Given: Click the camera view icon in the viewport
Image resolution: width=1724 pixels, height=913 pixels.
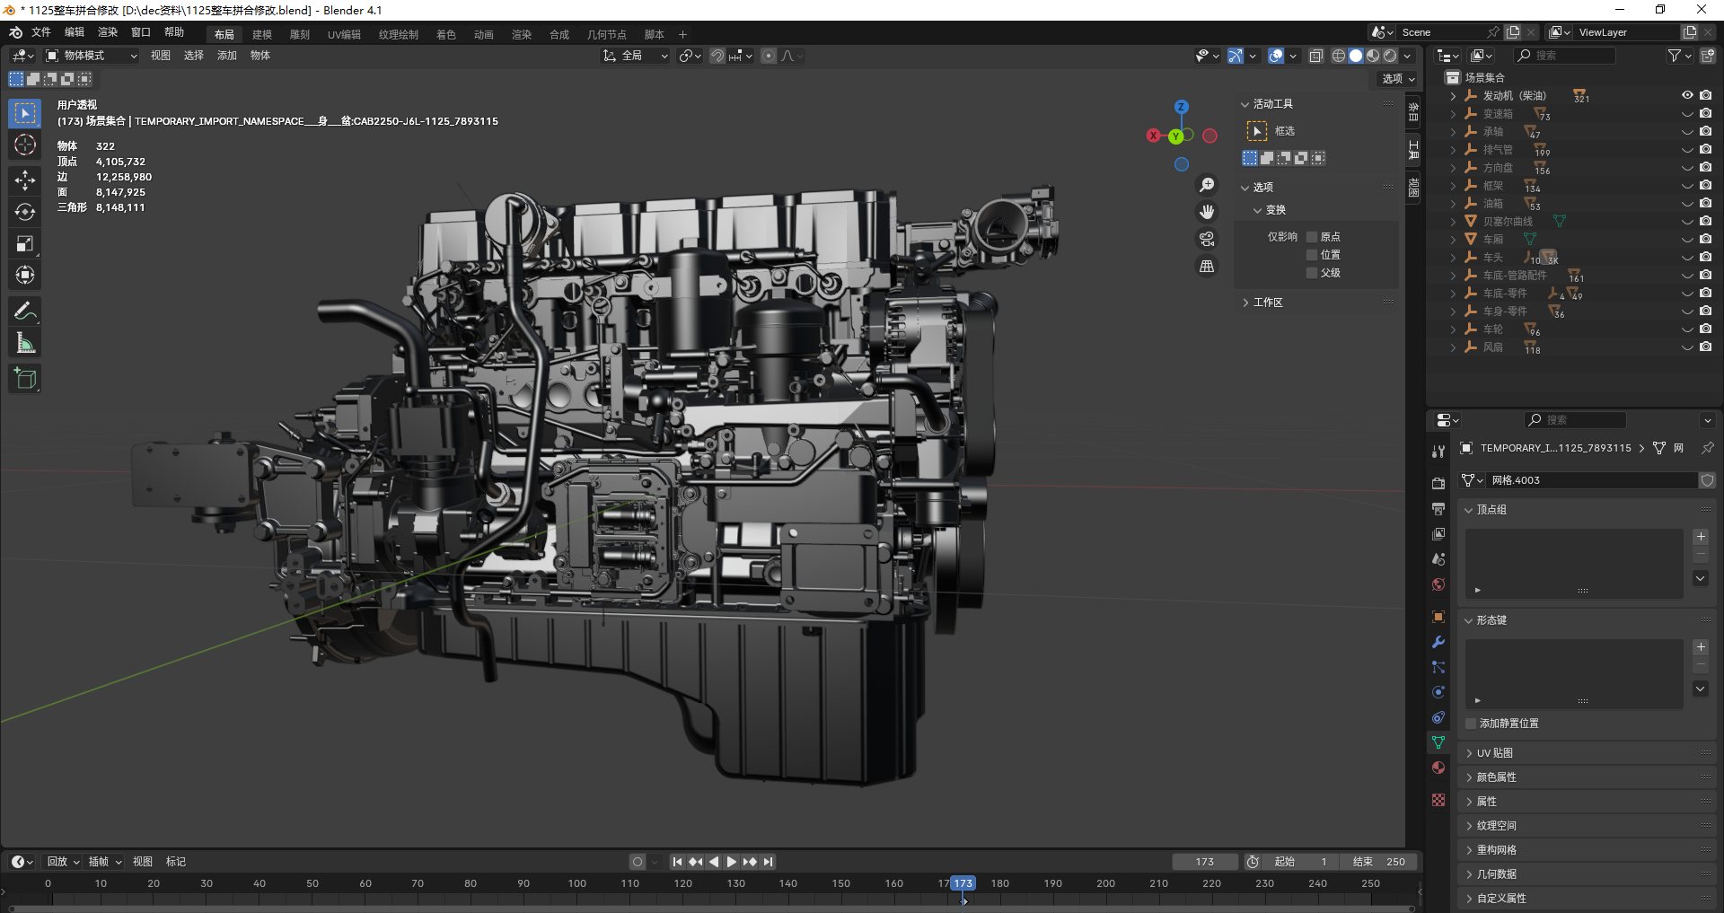Looking at the screenshot, I should [1207, 239].
